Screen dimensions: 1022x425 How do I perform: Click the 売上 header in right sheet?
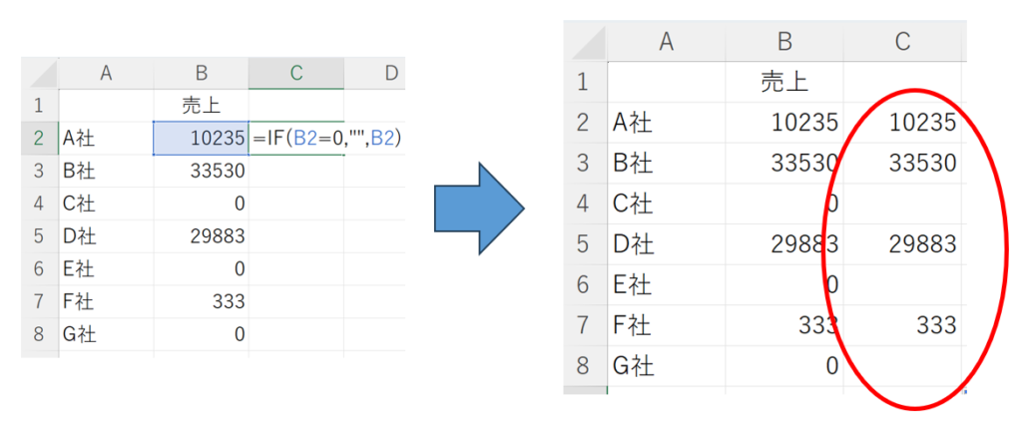[784, 82]
